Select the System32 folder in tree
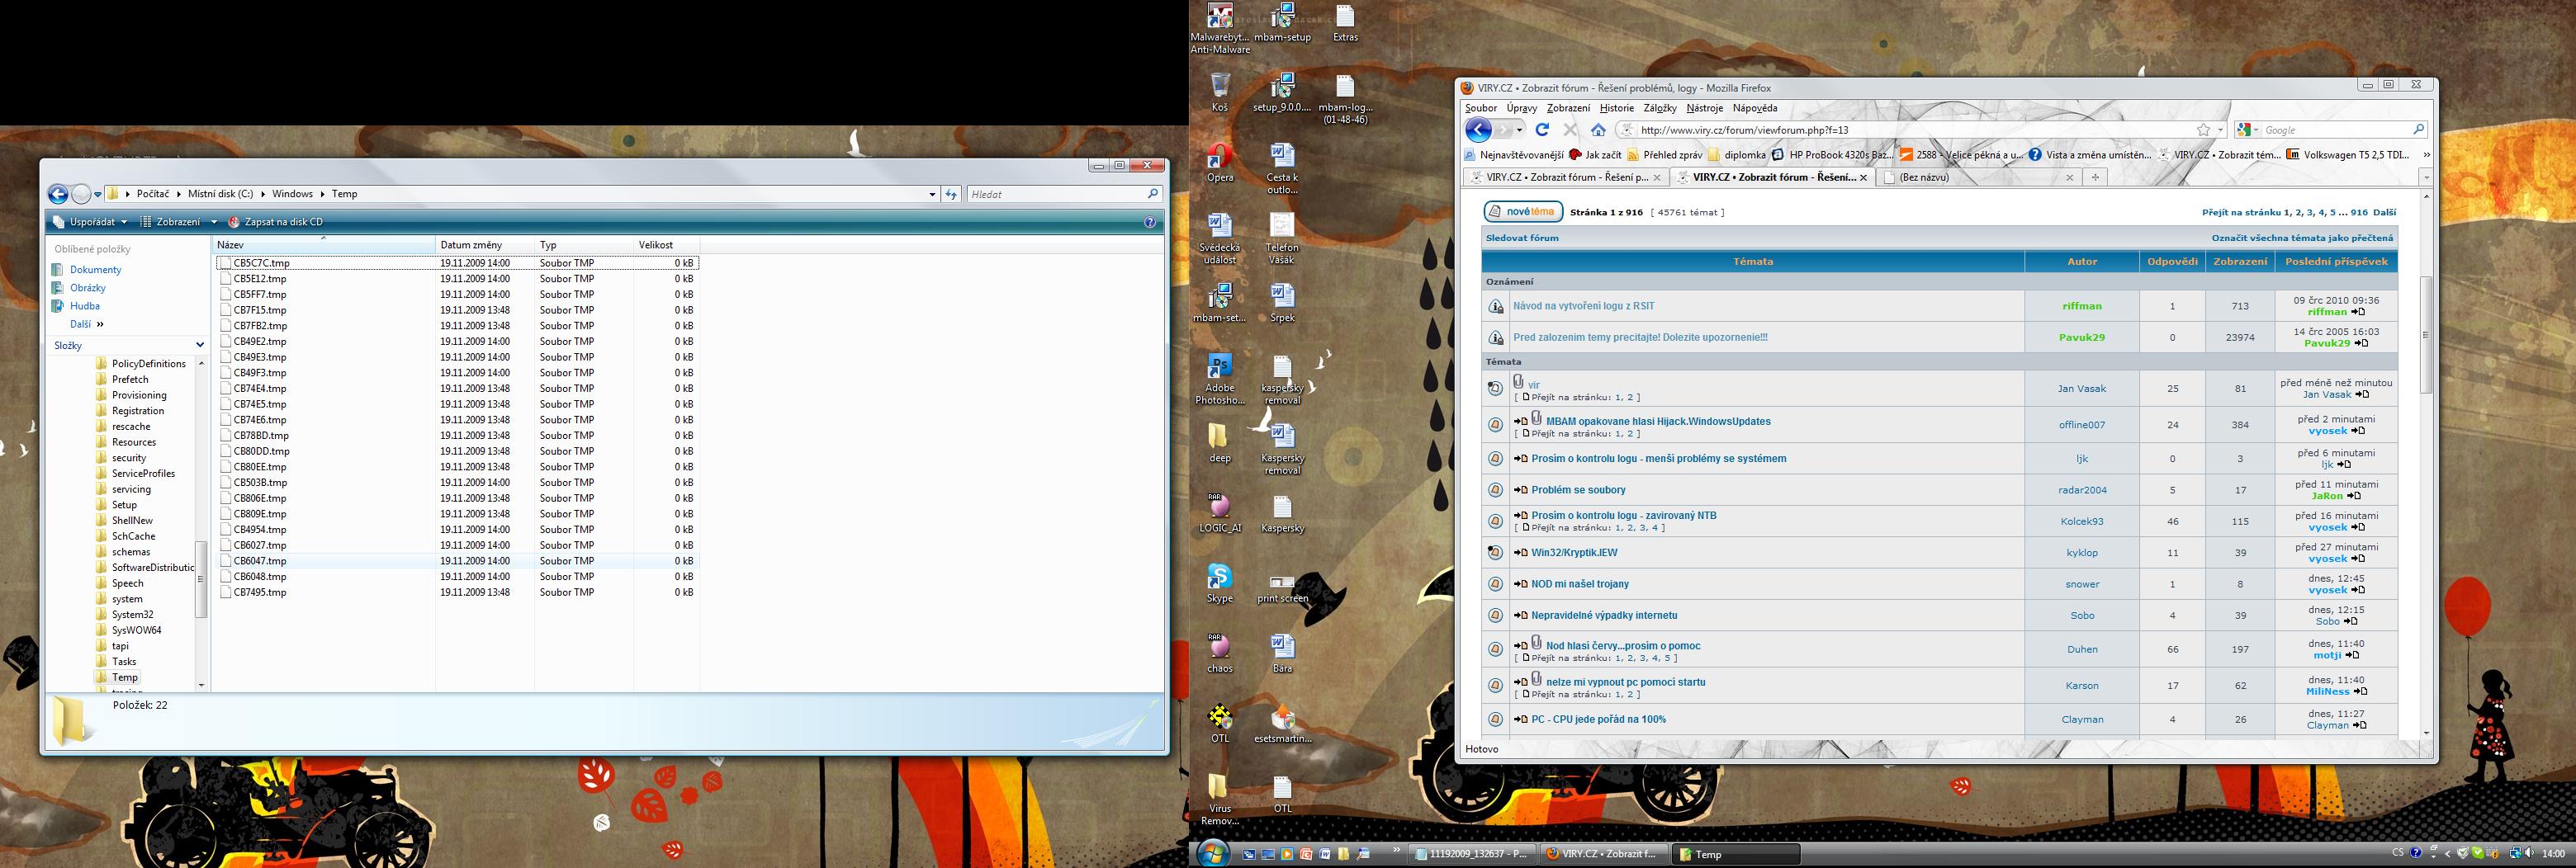Screen dimensions: 2576x868 pos(132,615)
